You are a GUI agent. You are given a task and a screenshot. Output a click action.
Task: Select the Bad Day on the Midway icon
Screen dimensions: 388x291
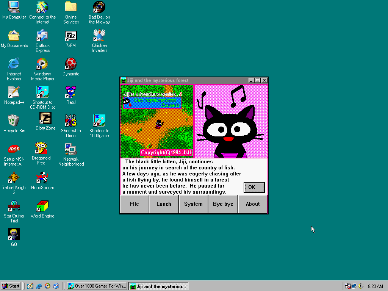click(x=99, y=8)
